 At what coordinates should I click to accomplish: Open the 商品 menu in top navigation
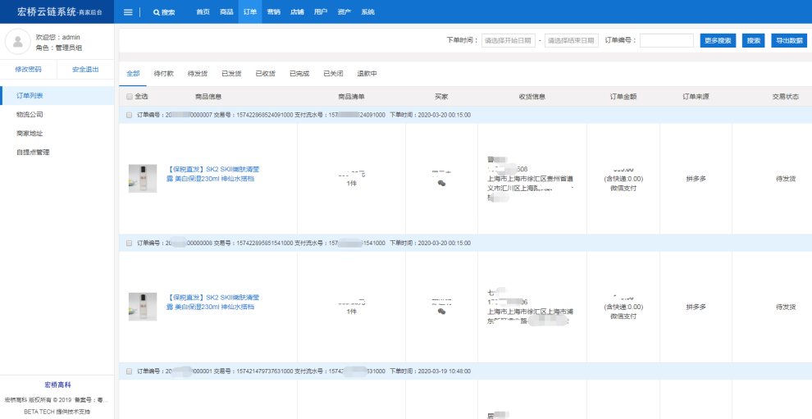click(x=226, y=12)
